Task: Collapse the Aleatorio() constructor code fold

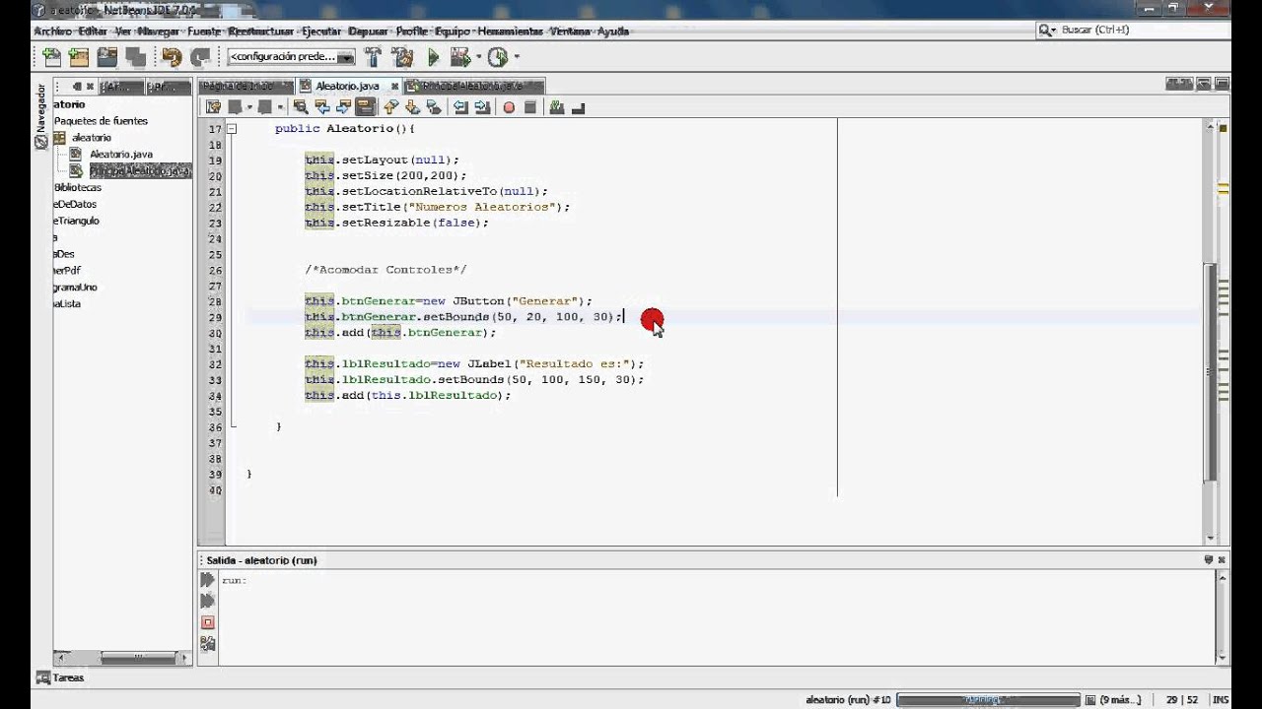Action: (x=232, y=129)
